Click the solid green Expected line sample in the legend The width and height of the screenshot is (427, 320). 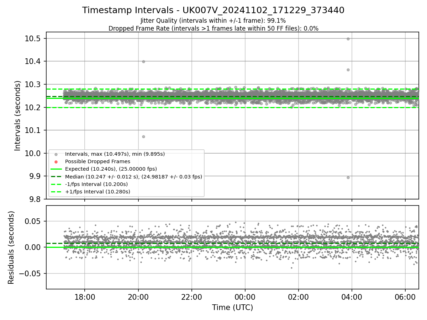[56, 169]
